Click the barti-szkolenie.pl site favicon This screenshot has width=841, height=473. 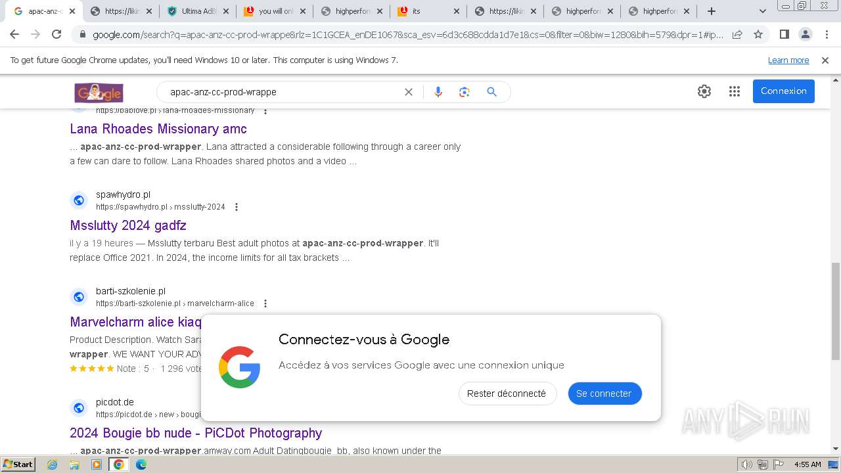tap(79, 297)
